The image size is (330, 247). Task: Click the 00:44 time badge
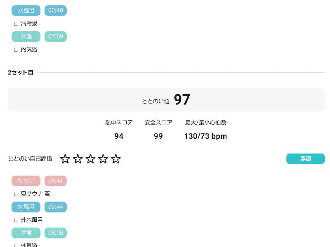point(55,207)
